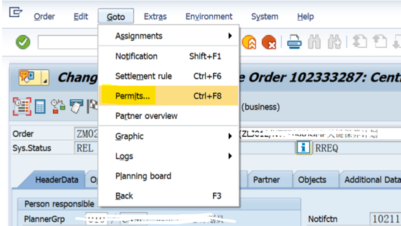Click the SAP window menu icon
This screenshot has height=226, width=401.
[x=16, y=12]
